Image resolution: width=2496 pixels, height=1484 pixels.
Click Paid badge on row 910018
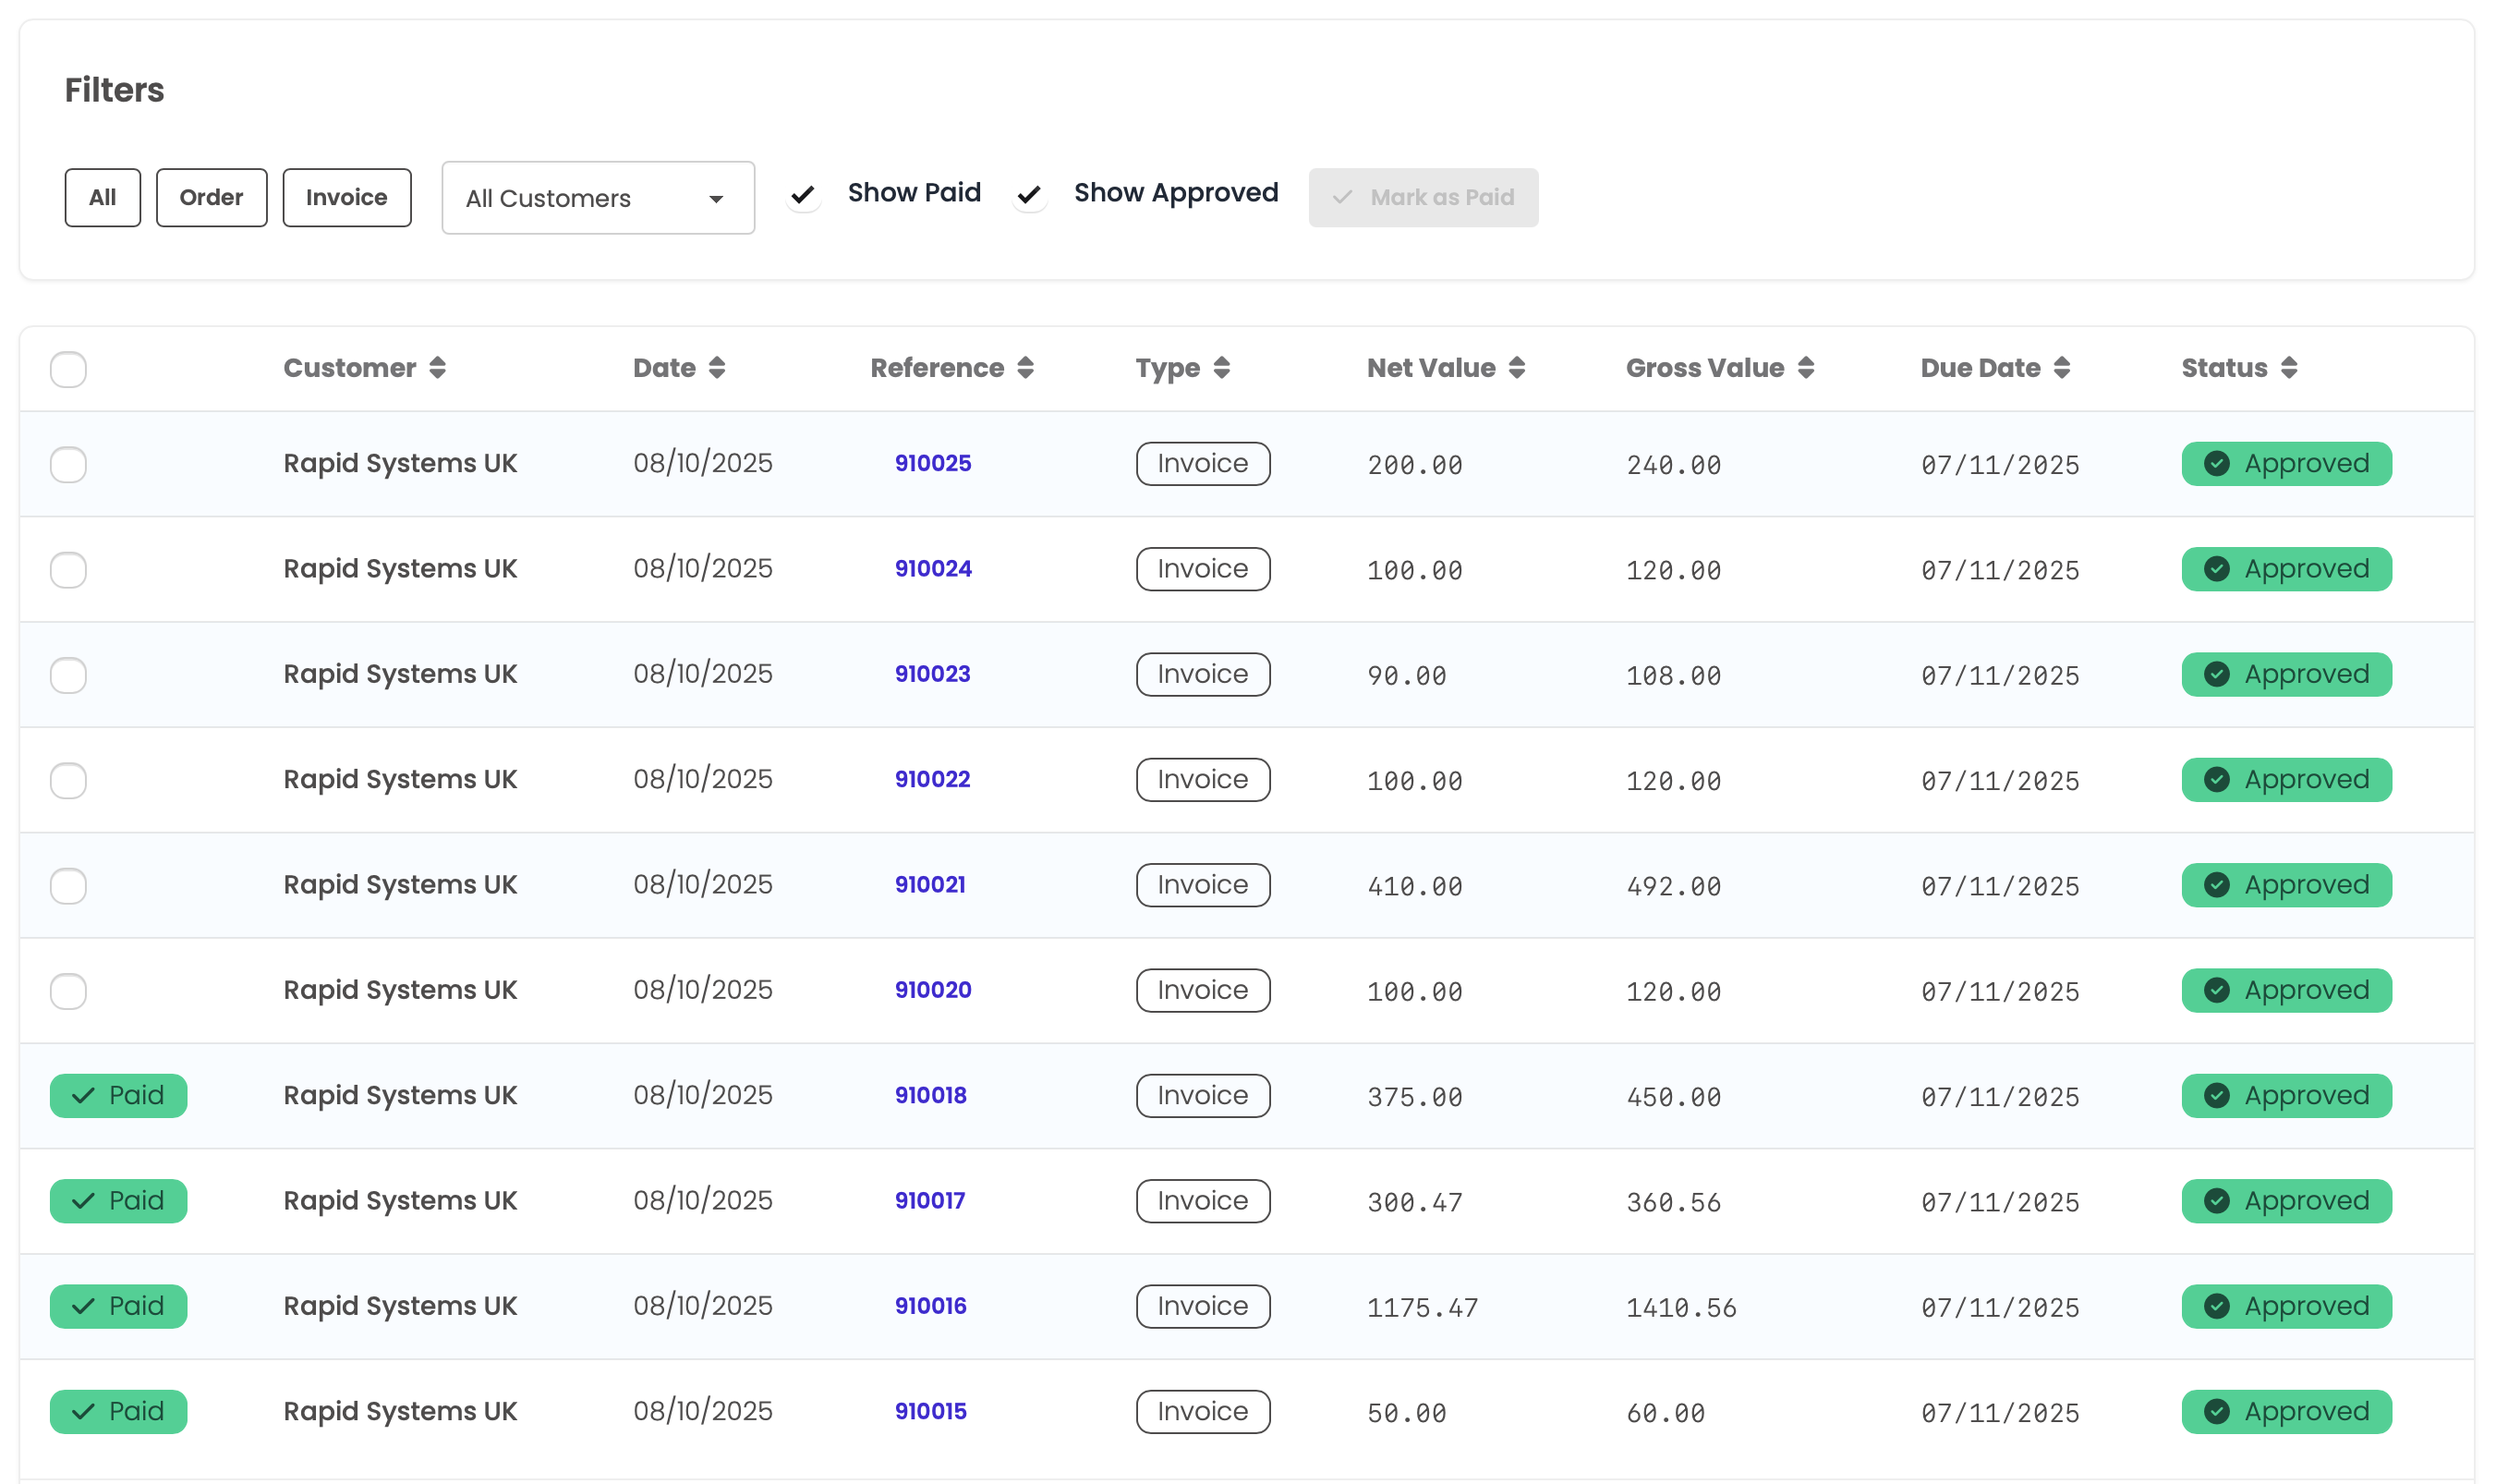pos(119,1096)
